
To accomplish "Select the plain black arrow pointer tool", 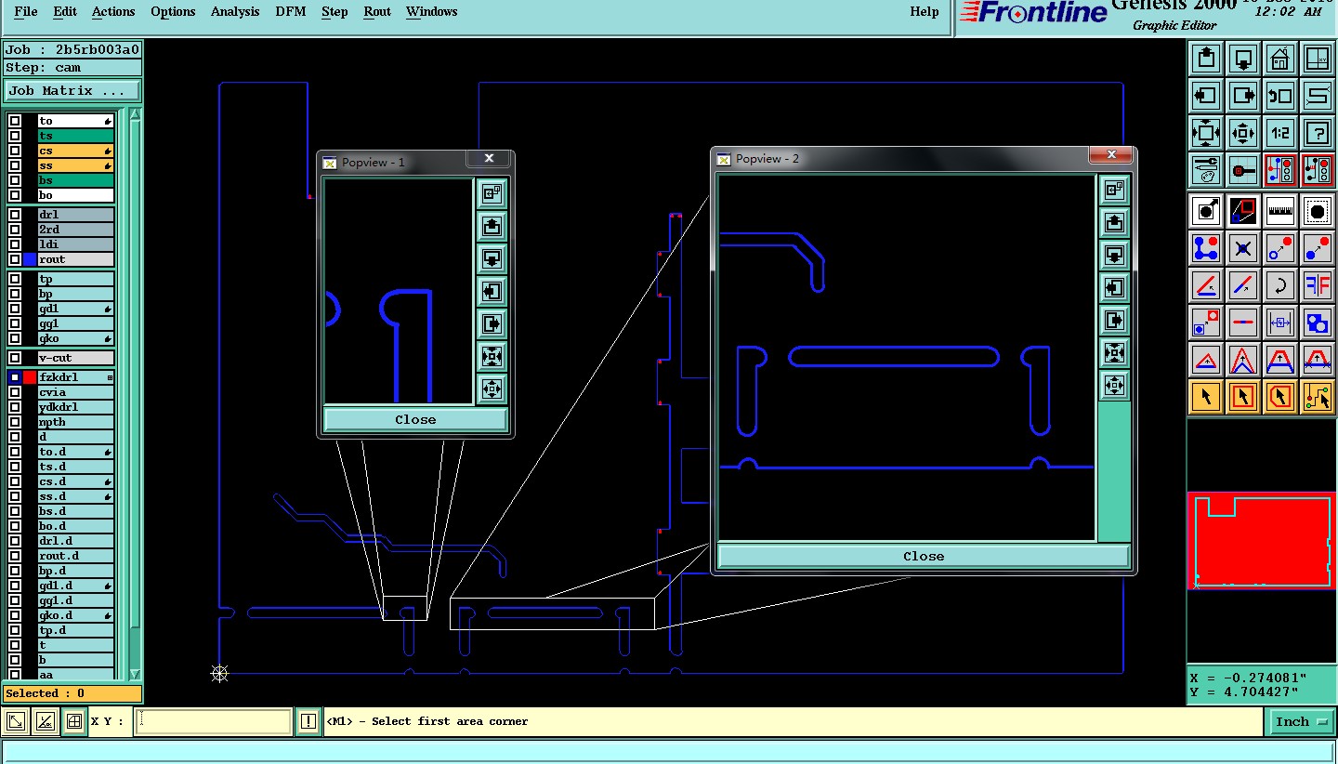I will pyautogui.click(x=1206, y=397).
